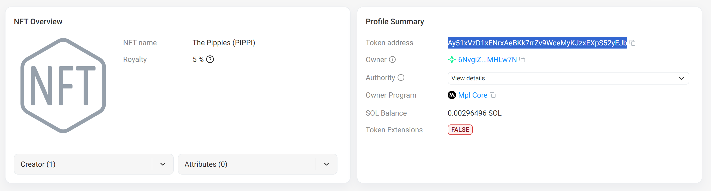The image size is (711, 191).
Task: Expand the Creator (1) section
Action: 93,164
